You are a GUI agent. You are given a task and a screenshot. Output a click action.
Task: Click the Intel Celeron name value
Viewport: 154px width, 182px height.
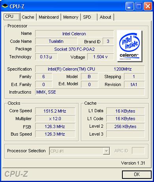pyautogui.click(x=74, y=34)
